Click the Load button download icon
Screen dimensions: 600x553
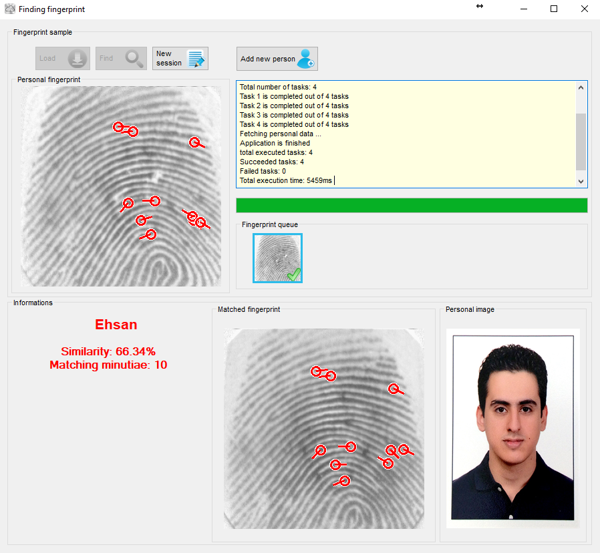click(78, 59)
